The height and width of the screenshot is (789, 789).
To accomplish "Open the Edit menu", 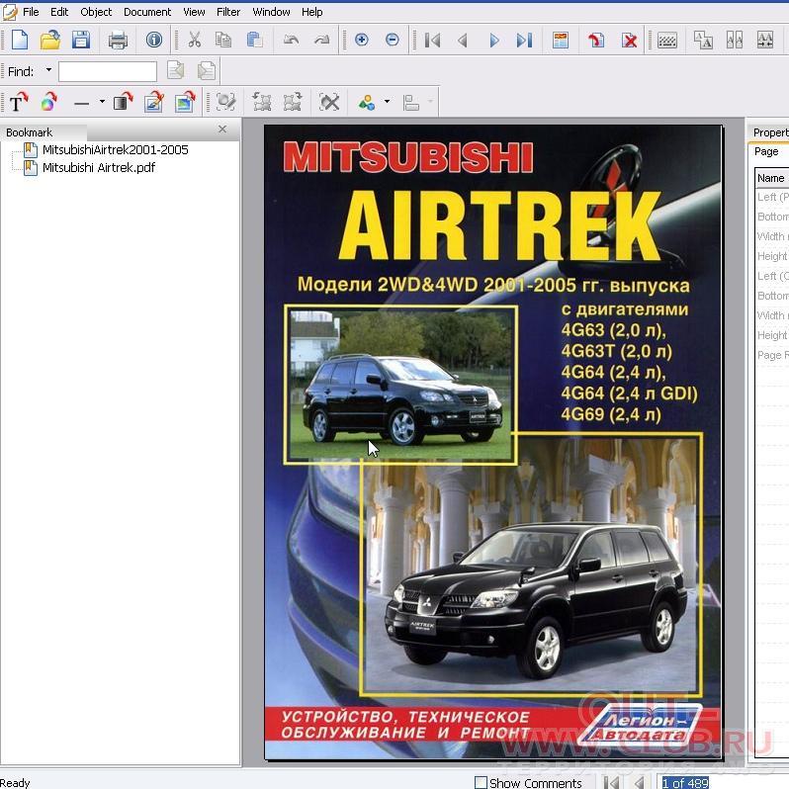I will point(59,12).
